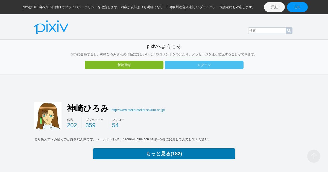Click the pixivに登録すると signup description text
328x172 pixels.
click(164, 54)
